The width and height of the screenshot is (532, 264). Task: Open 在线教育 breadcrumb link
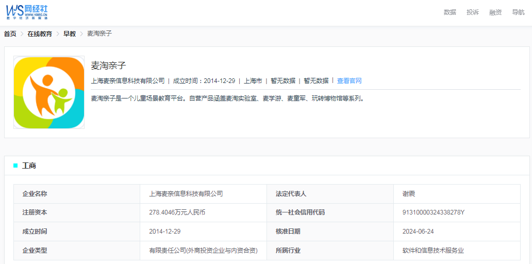click(x=40, y=34)
